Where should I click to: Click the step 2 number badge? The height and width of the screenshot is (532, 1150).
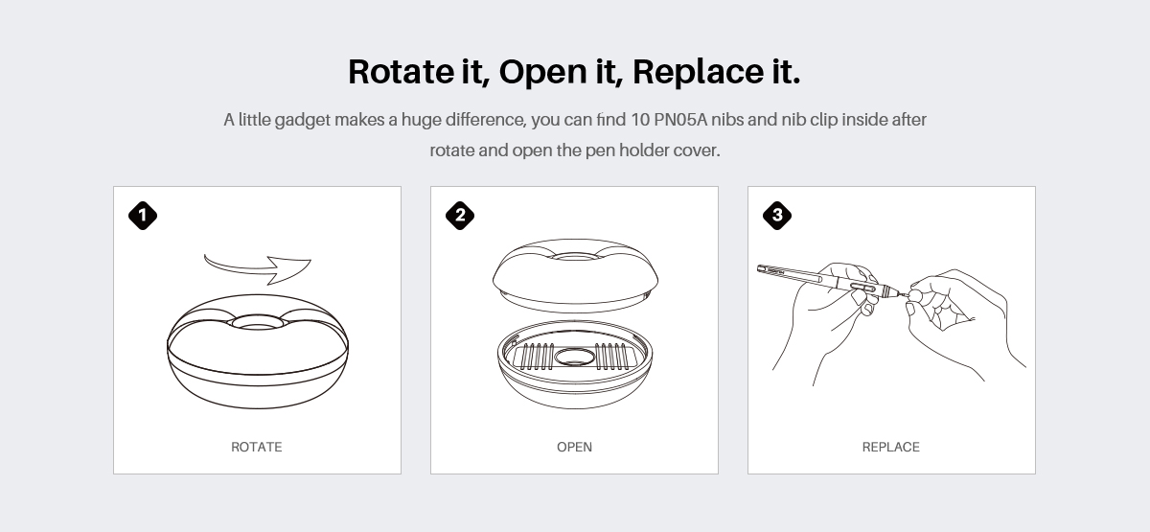click(460, 216)
